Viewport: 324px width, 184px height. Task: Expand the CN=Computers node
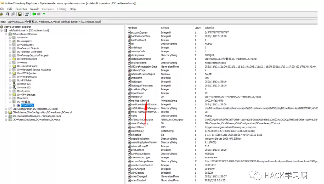[10, 44]
